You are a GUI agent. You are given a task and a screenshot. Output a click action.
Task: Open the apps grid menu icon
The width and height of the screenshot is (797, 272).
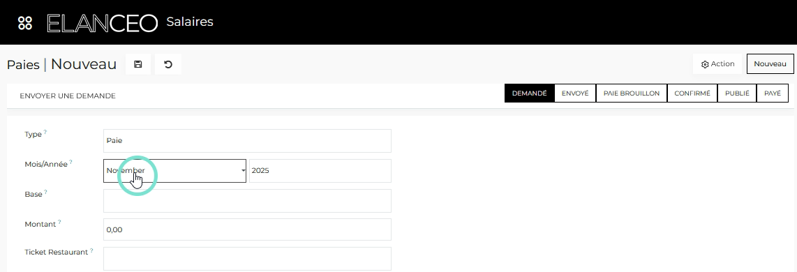pos(25,23)
